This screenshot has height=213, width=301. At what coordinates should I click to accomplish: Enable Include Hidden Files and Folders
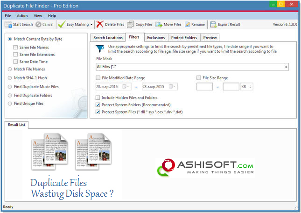coord(98,97)
